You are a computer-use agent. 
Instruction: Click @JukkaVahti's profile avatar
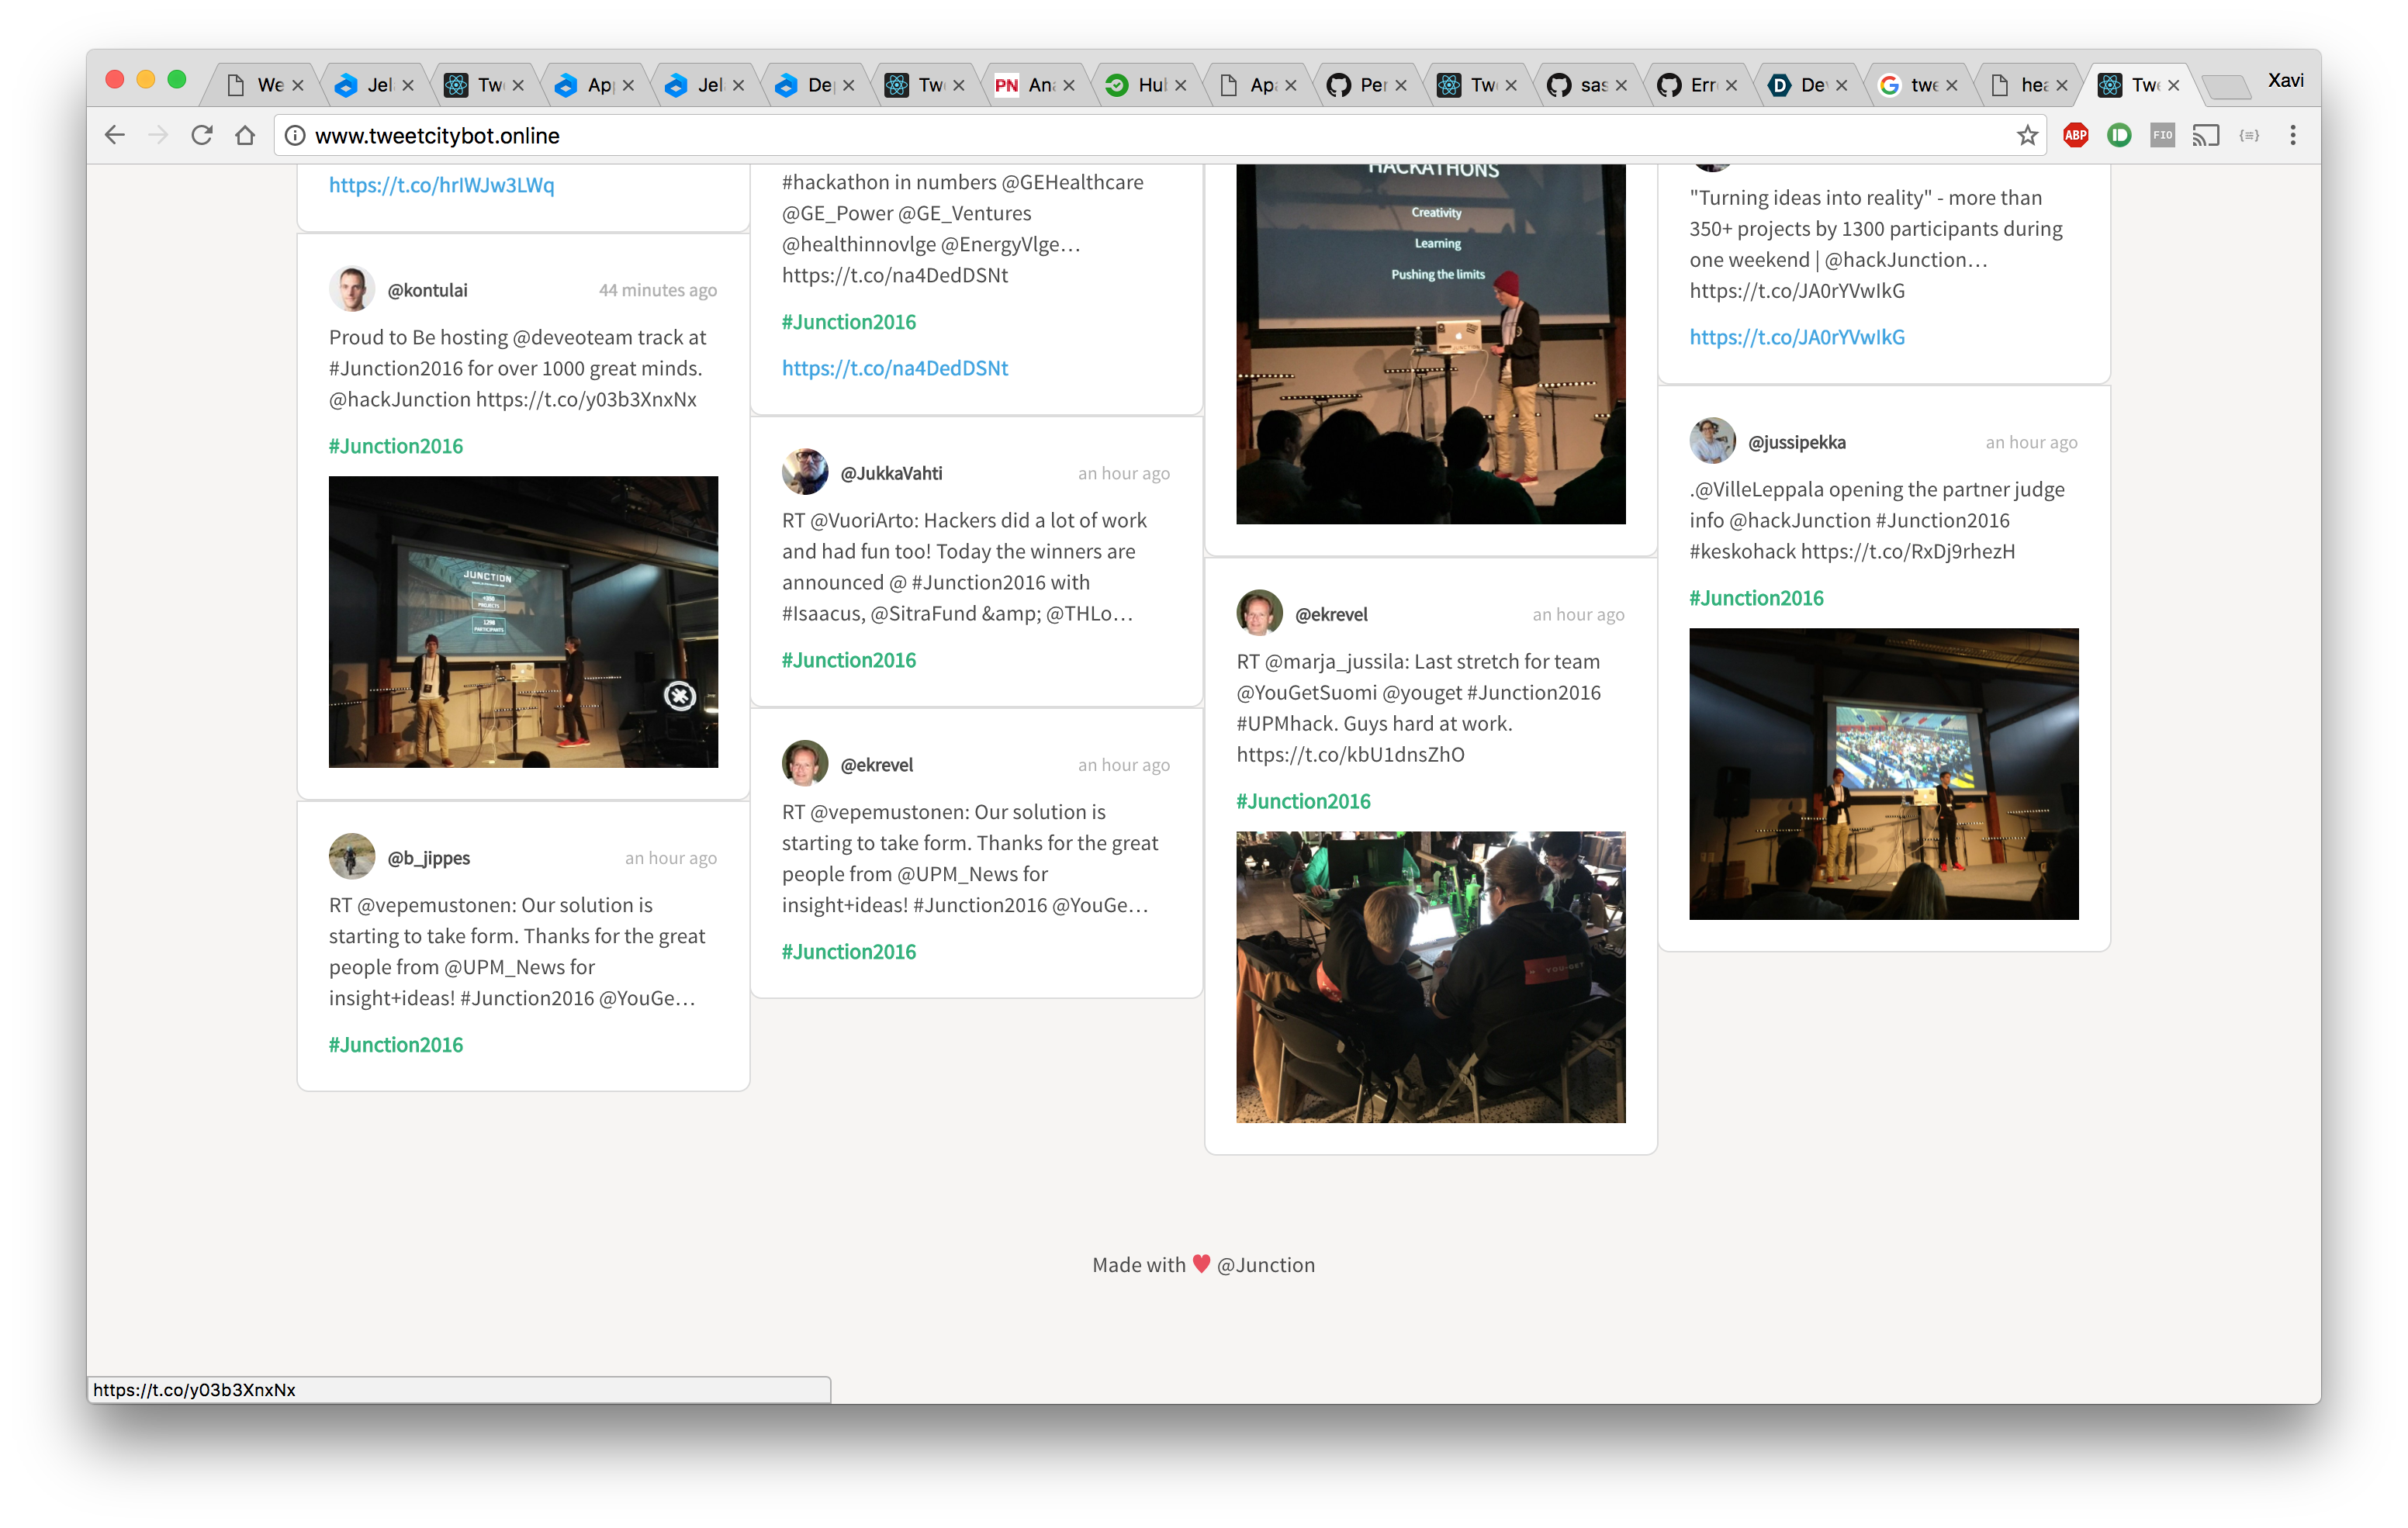point(805,472)
